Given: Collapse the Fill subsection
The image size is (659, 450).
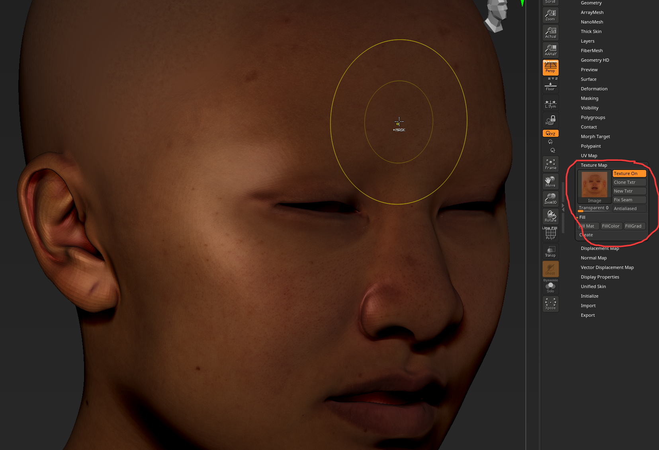Looking at the screenshot, I should (582, 217).
